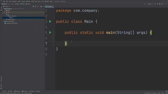Open the Build menu

click(33, 1)
